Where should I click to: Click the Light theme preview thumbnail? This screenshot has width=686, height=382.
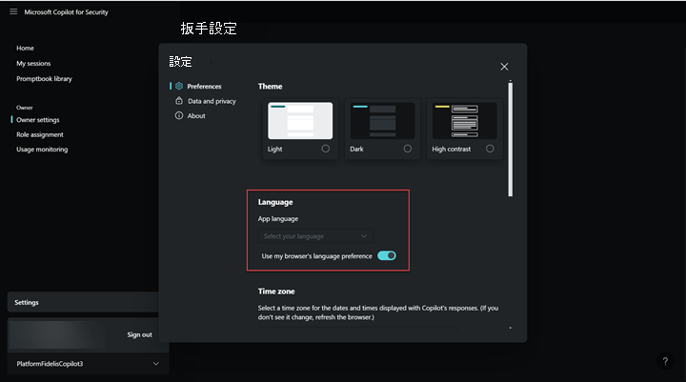(300, 121)
